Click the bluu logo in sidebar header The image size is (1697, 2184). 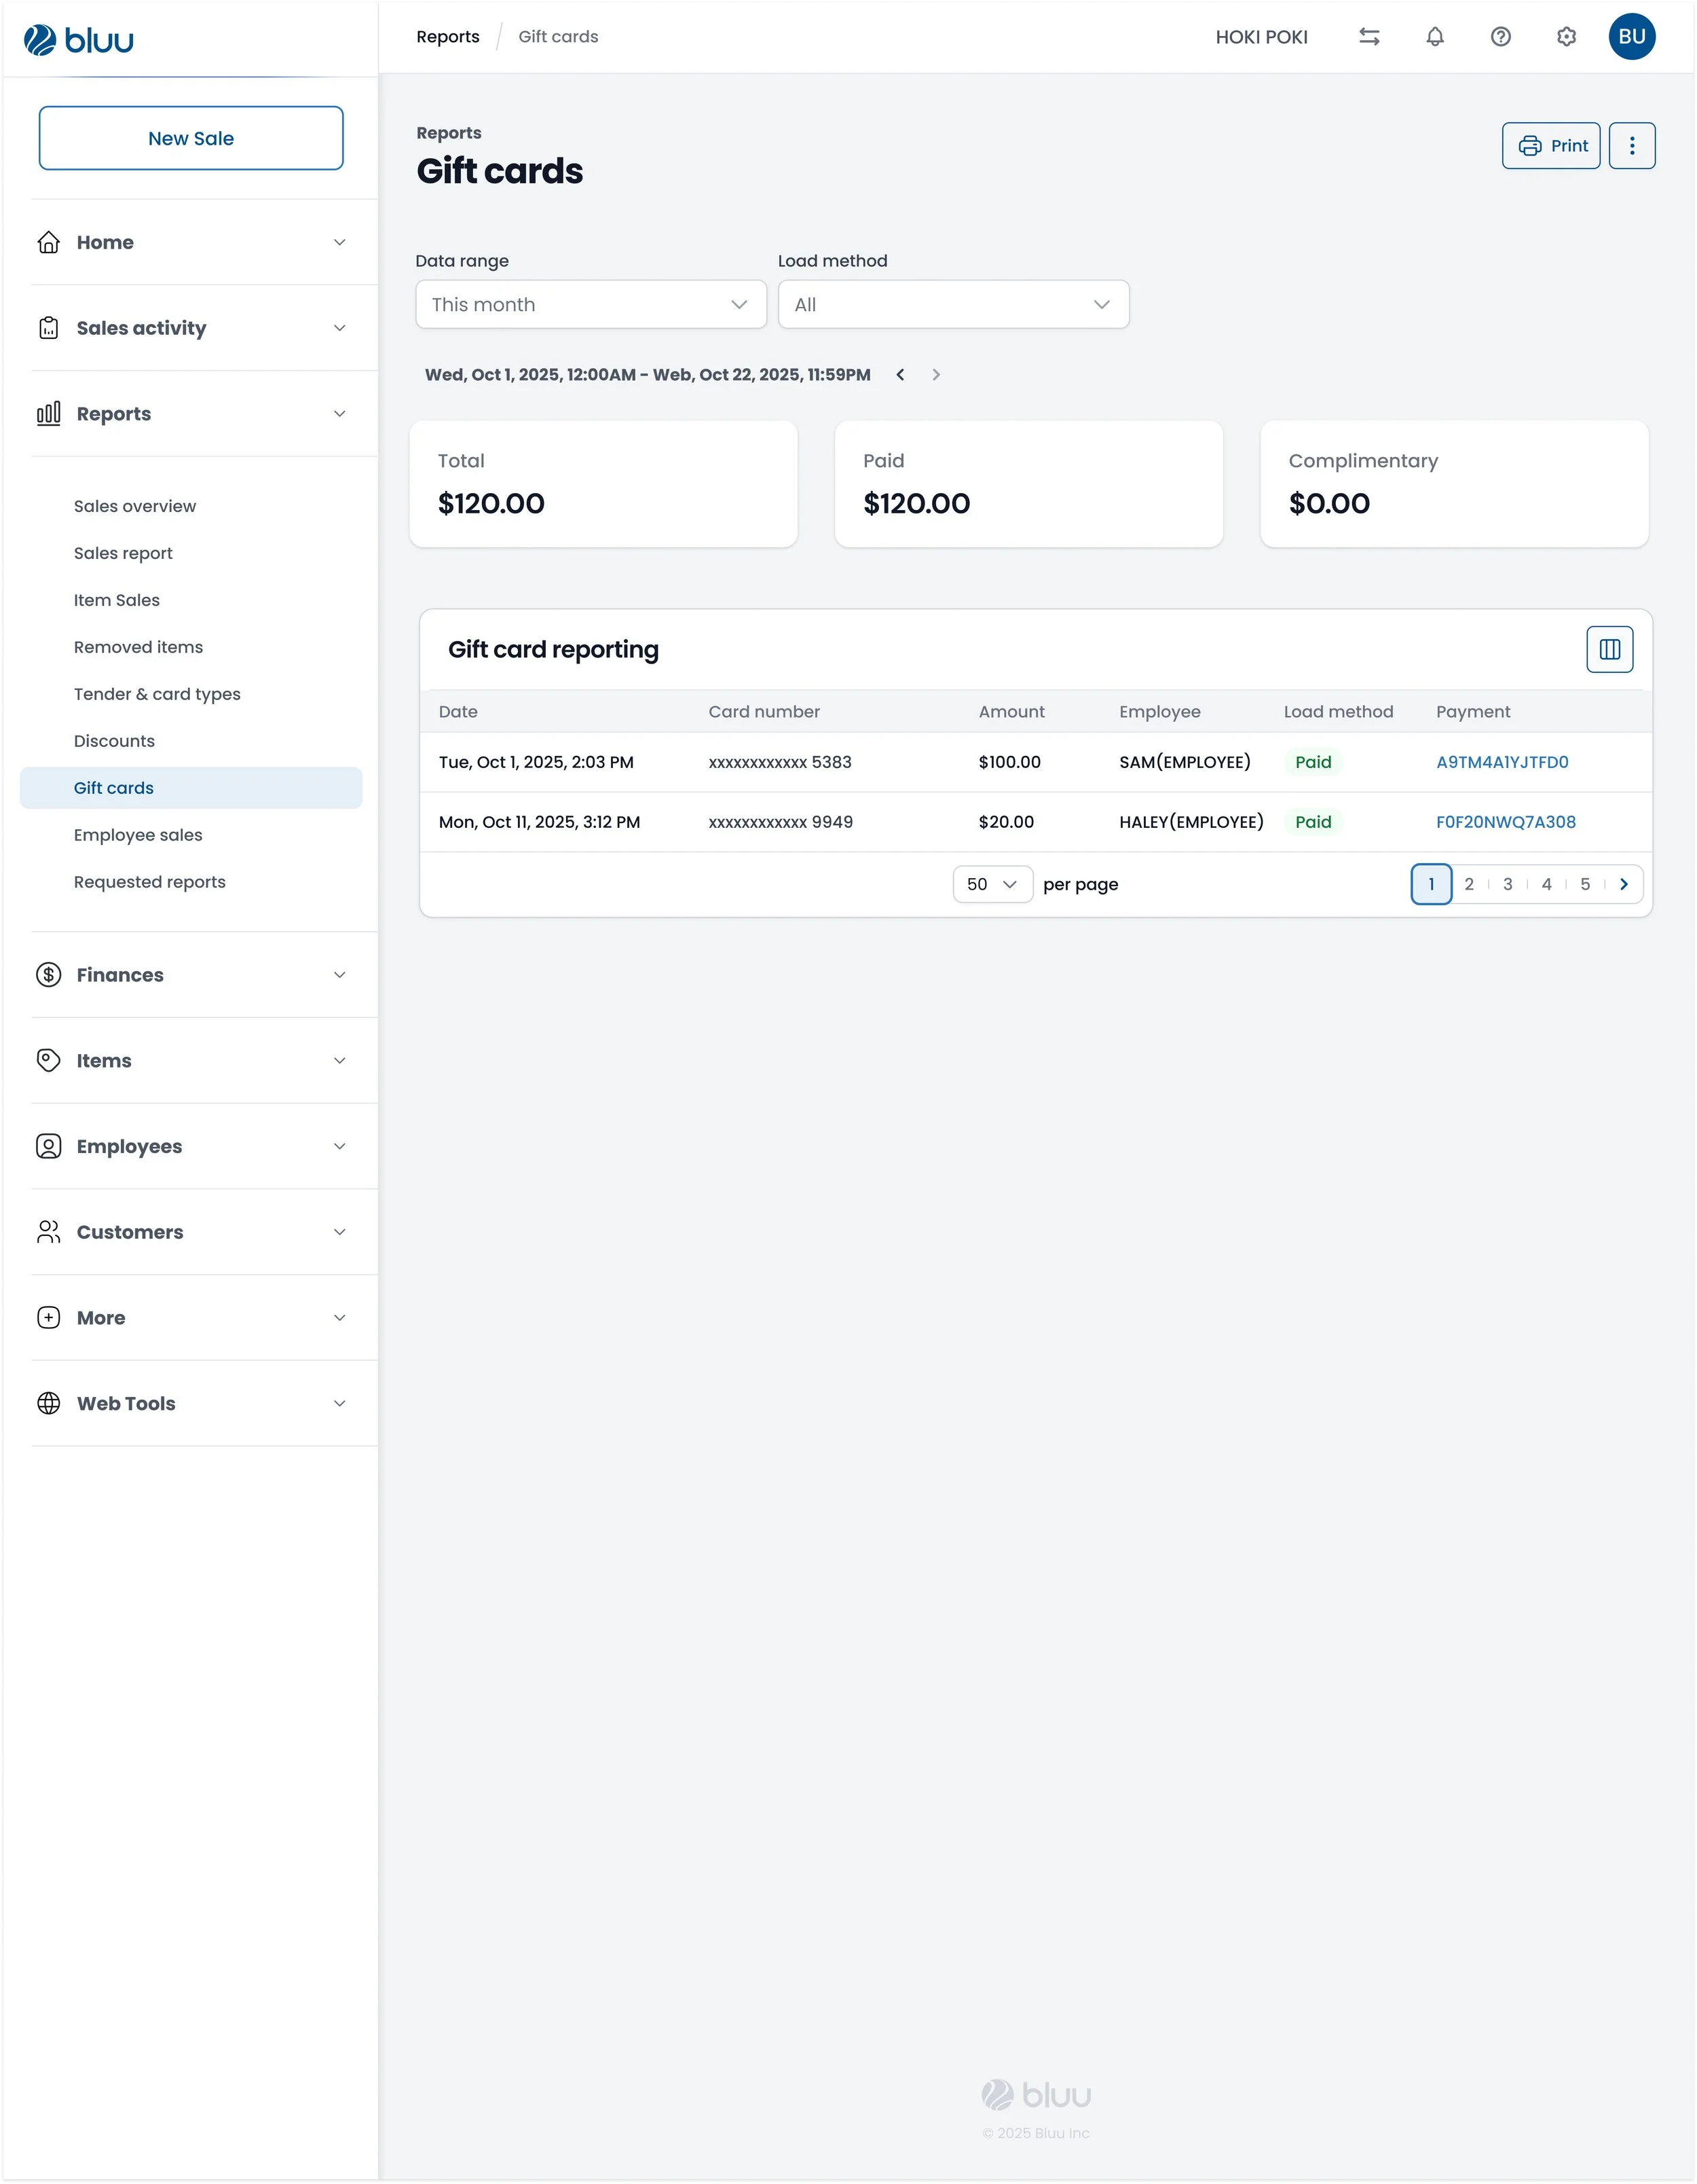79,40
